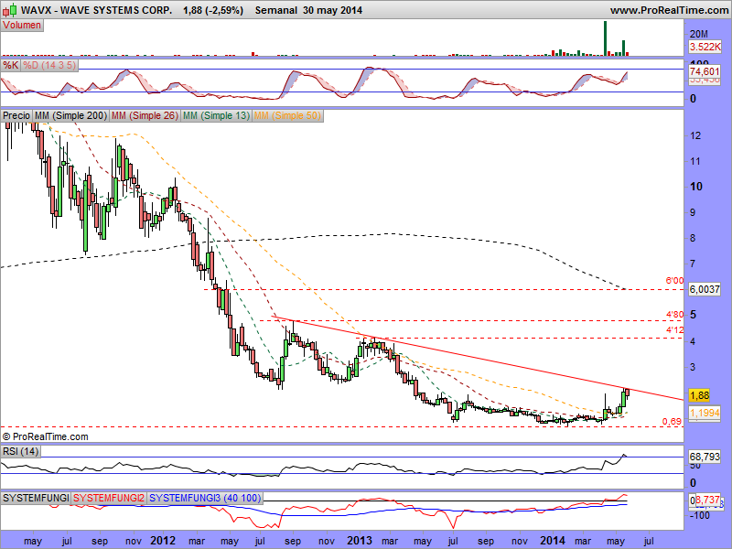The width and height of the screenshot is (732, 549).
Task: Open SYSTEMFUNGI3 (40 100) indicator label
Action: click(x=205, y=498)
